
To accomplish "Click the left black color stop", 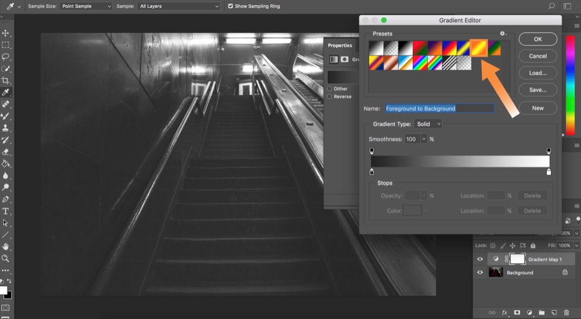I will tap(372, 172).
